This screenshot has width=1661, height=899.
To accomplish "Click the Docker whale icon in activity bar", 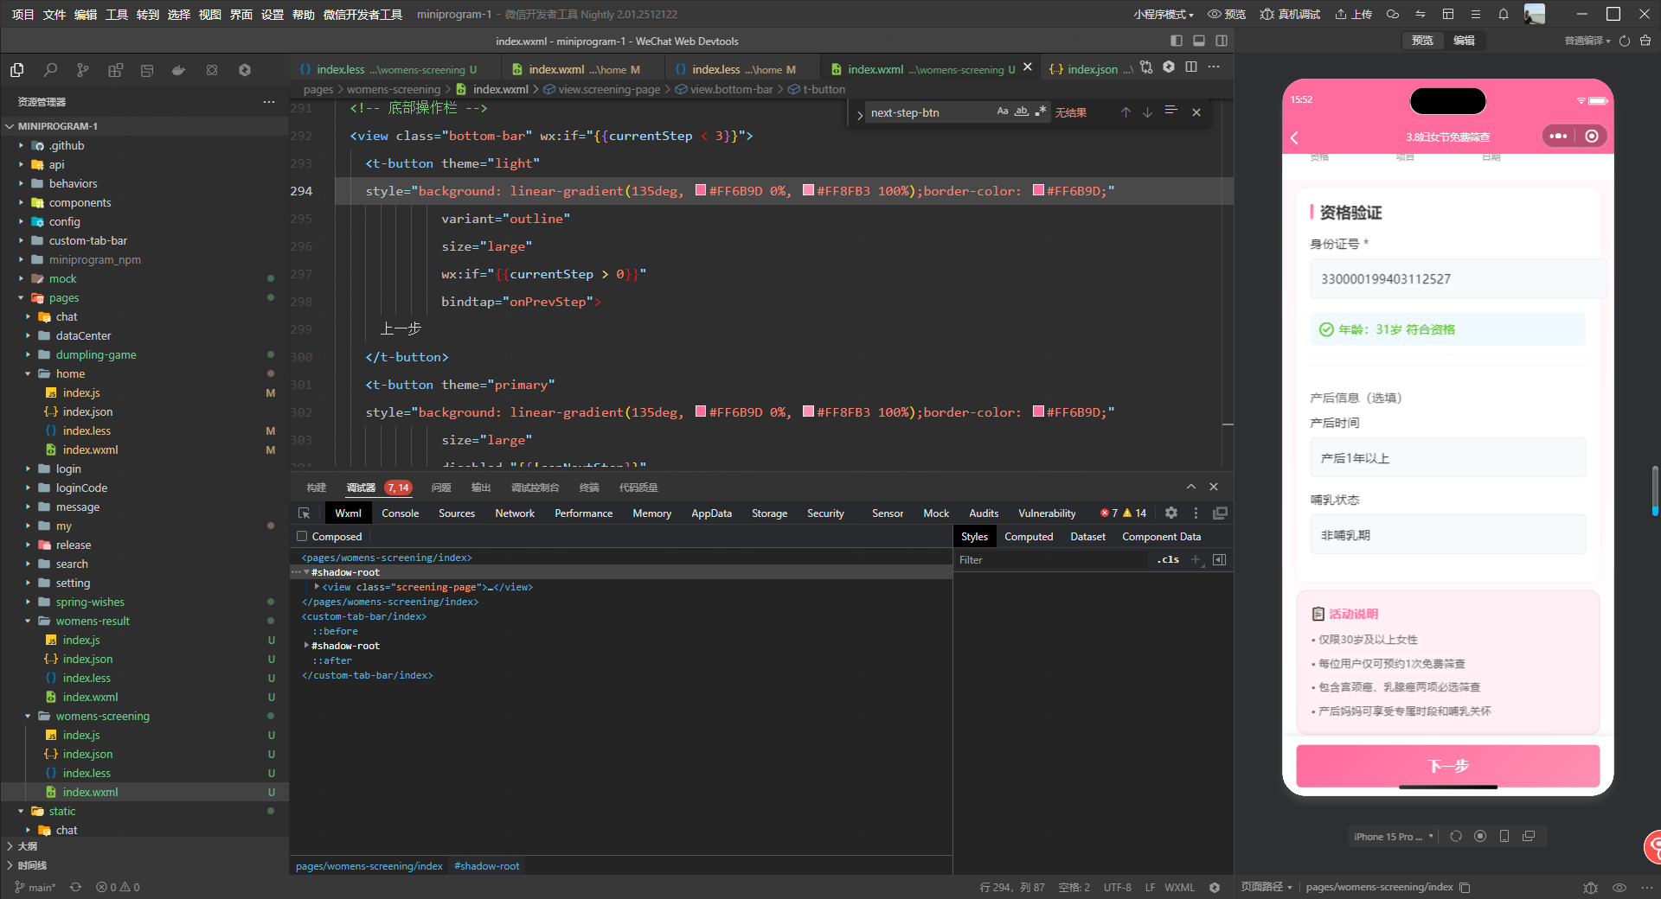I will pyautogui.click(x=179, y=70).
